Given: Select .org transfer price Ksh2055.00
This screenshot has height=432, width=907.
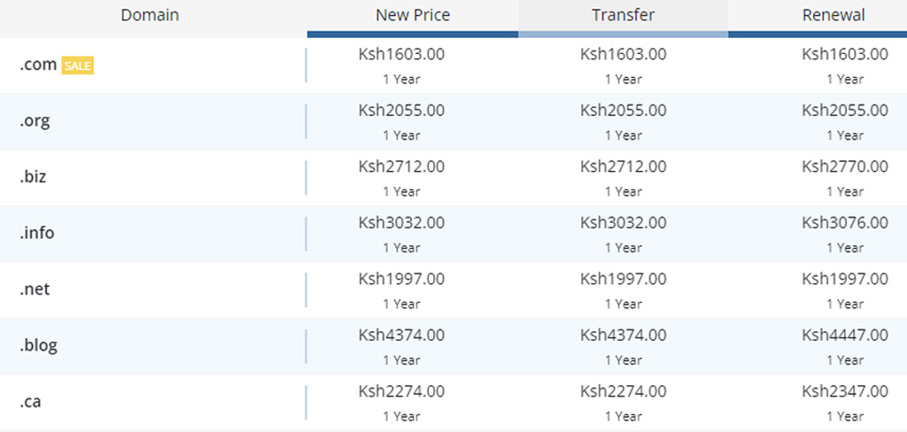Looking at the screenshot, I should pos(624,111).
